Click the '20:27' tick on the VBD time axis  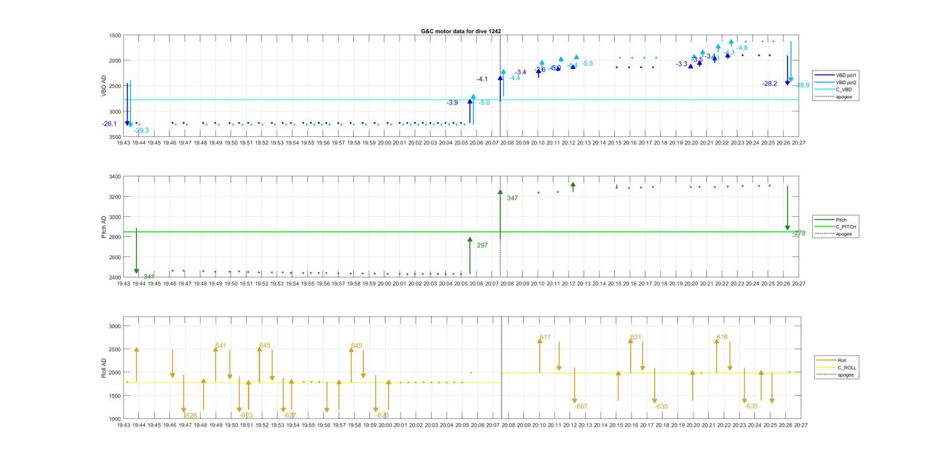point(799,143)
